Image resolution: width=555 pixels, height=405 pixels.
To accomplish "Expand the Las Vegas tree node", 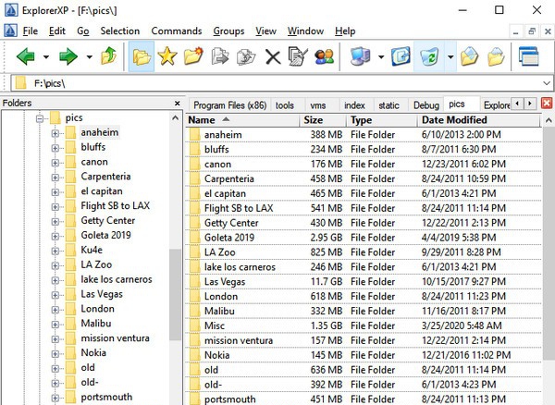I will pyautogui.click(x=55, y=295).
